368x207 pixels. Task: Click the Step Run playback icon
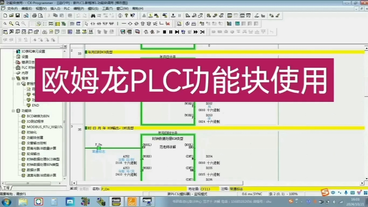(177, 32)
